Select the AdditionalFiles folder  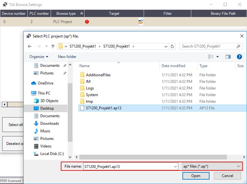click(95, 75)
